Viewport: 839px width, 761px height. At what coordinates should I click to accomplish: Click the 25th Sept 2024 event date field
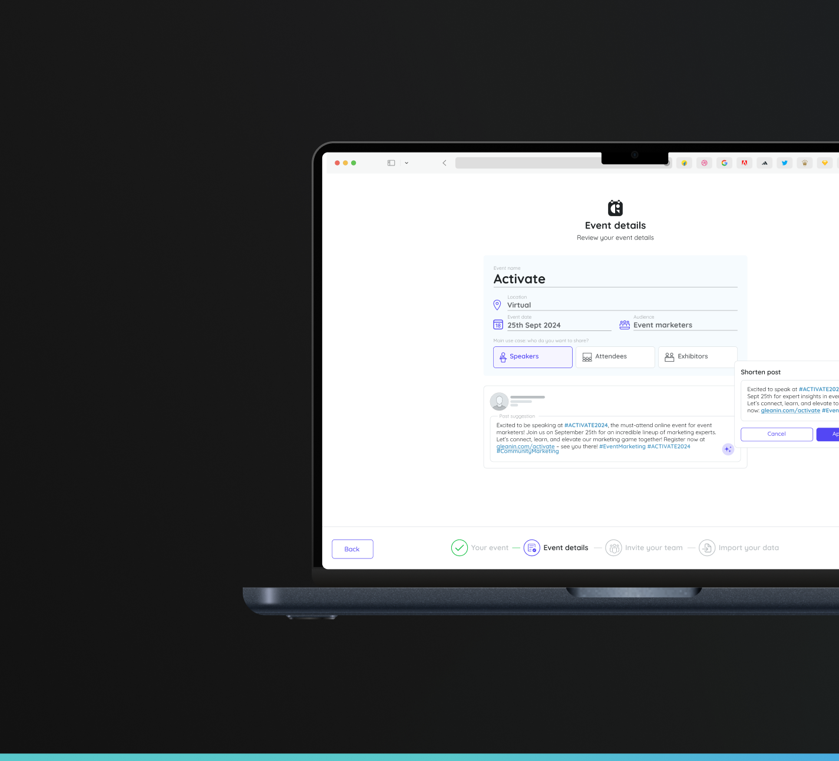point(559,325)
